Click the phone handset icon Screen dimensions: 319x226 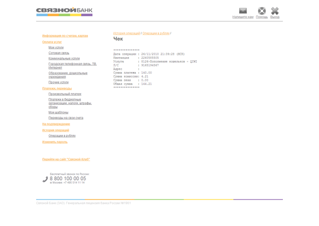click(45, 179)
